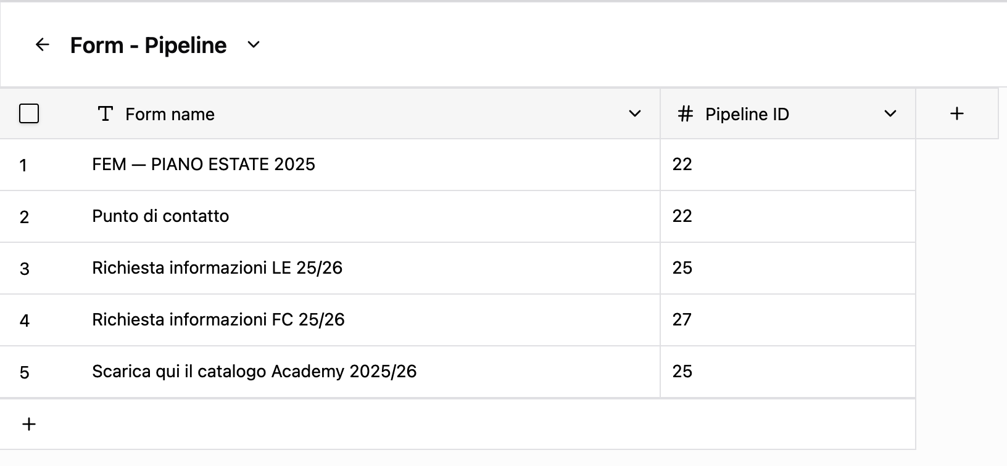Screen dimensions: 1007x466
Task: Select the Punto di contatto cell
Action: coord(160,216)
